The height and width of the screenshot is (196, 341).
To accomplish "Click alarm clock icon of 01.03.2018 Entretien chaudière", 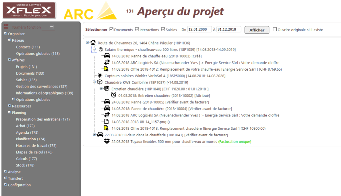I will tap(114, 95).
